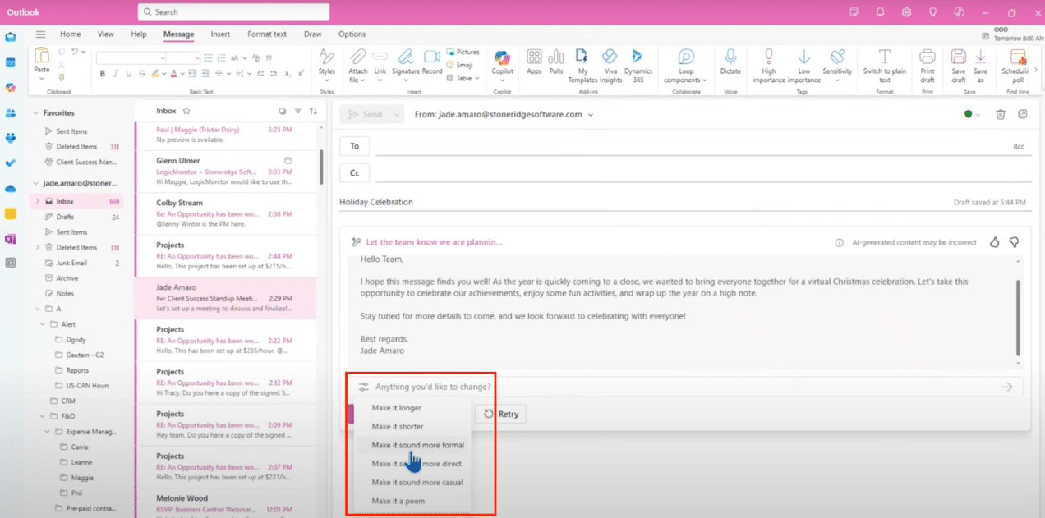Give thumbs up to the AI-generated draft
This screenshot has height=518, width=1045.
click(x=994, y=242)
